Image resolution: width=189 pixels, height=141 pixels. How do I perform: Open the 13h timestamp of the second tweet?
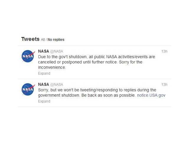point(164,85)
